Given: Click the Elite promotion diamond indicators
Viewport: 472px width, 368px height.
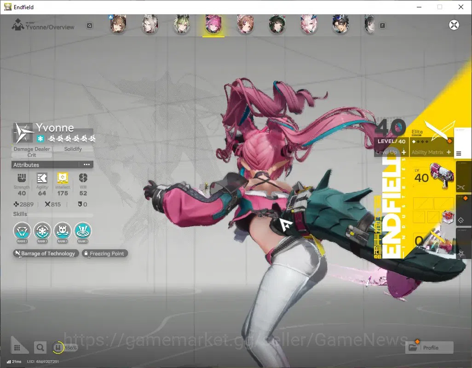Looking at the screenshot, I should 420,142.
